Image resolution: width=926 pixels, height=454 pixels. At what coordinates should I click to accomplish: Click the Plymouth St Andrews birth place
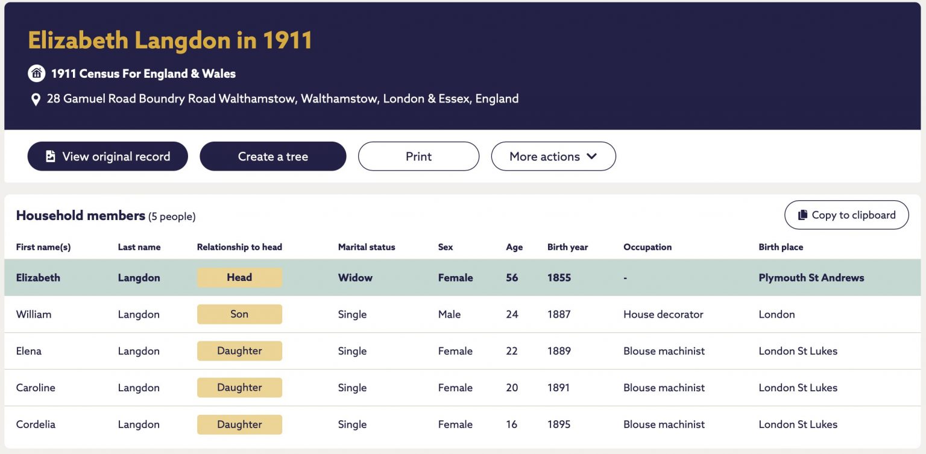click(x=811, y=278)
